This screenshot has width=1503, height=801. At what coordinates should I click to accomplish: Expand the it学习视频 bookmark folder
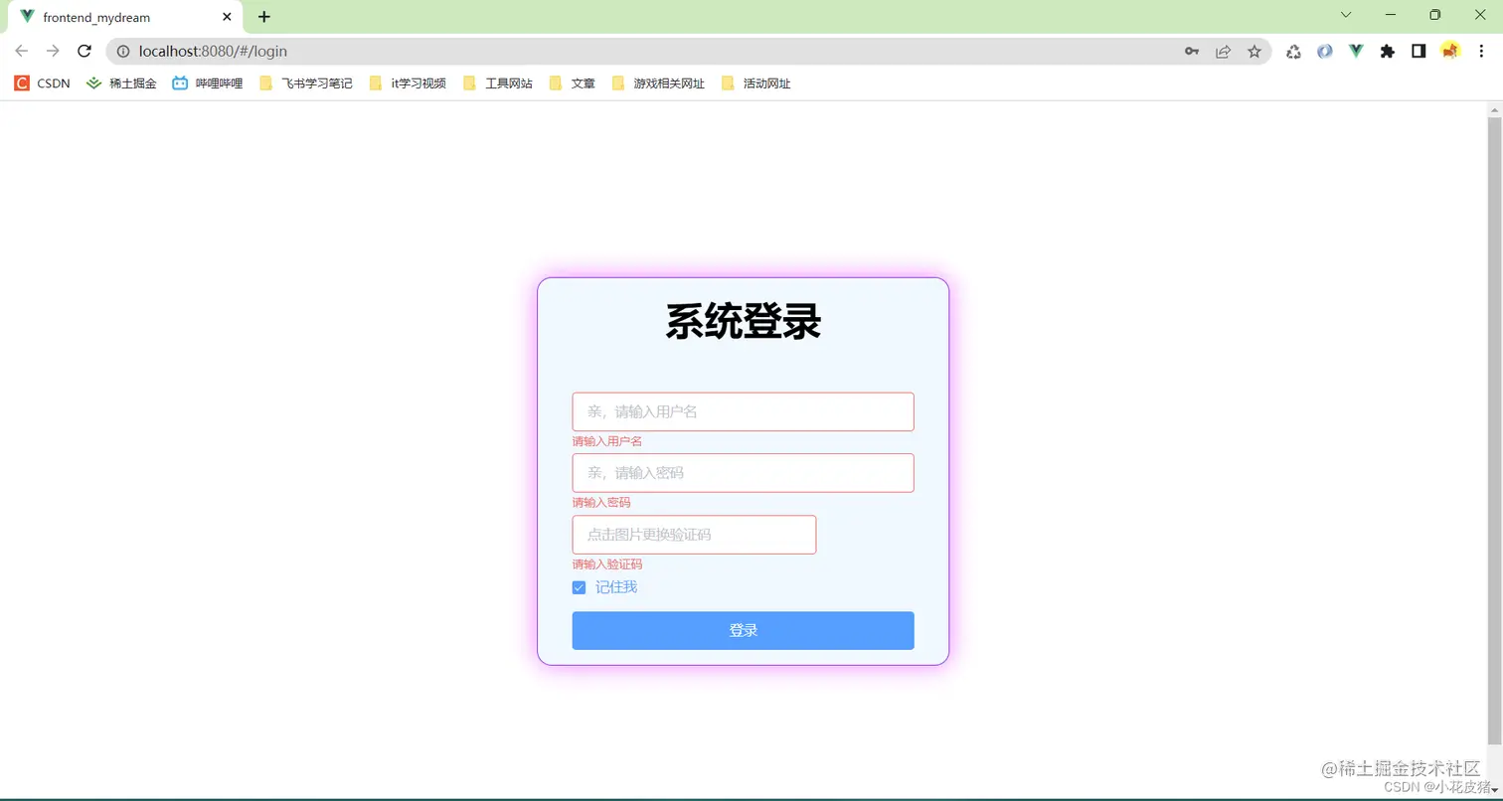pyautogui.click(x=408, y=83)
